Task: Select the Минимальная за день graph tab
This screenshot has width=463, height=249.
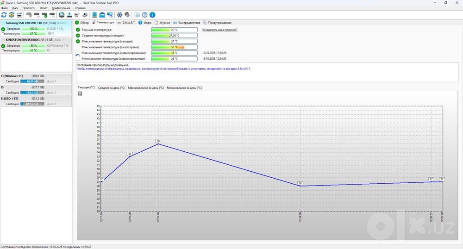Action: (x=184, y=87)
